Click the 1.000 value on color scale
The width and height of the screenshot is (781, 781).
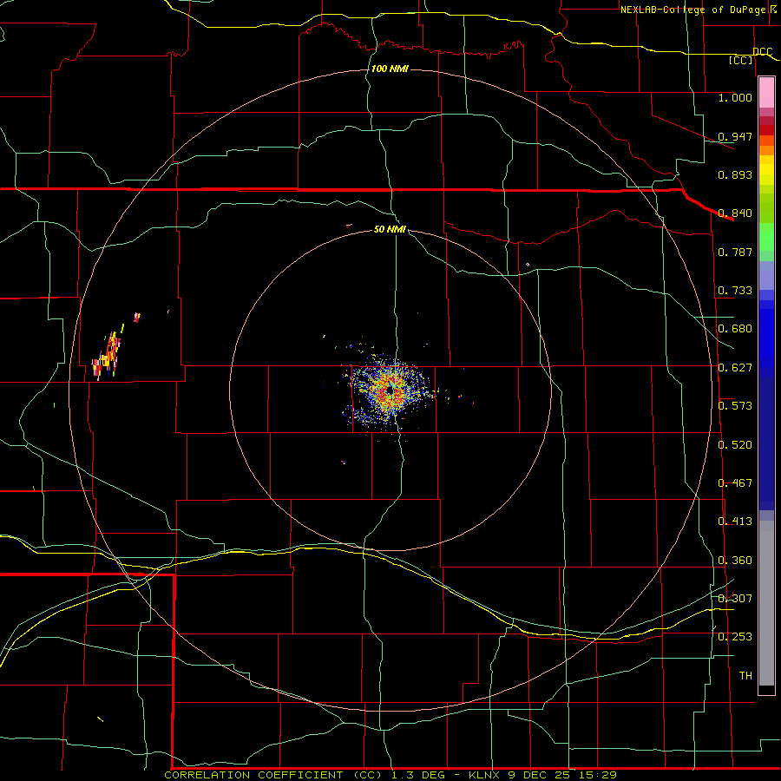coord(735,97)
